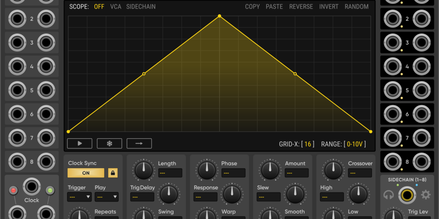
Task: Set the scope mode to OFF
Action: pyautogui.click(x=99, y=7)
